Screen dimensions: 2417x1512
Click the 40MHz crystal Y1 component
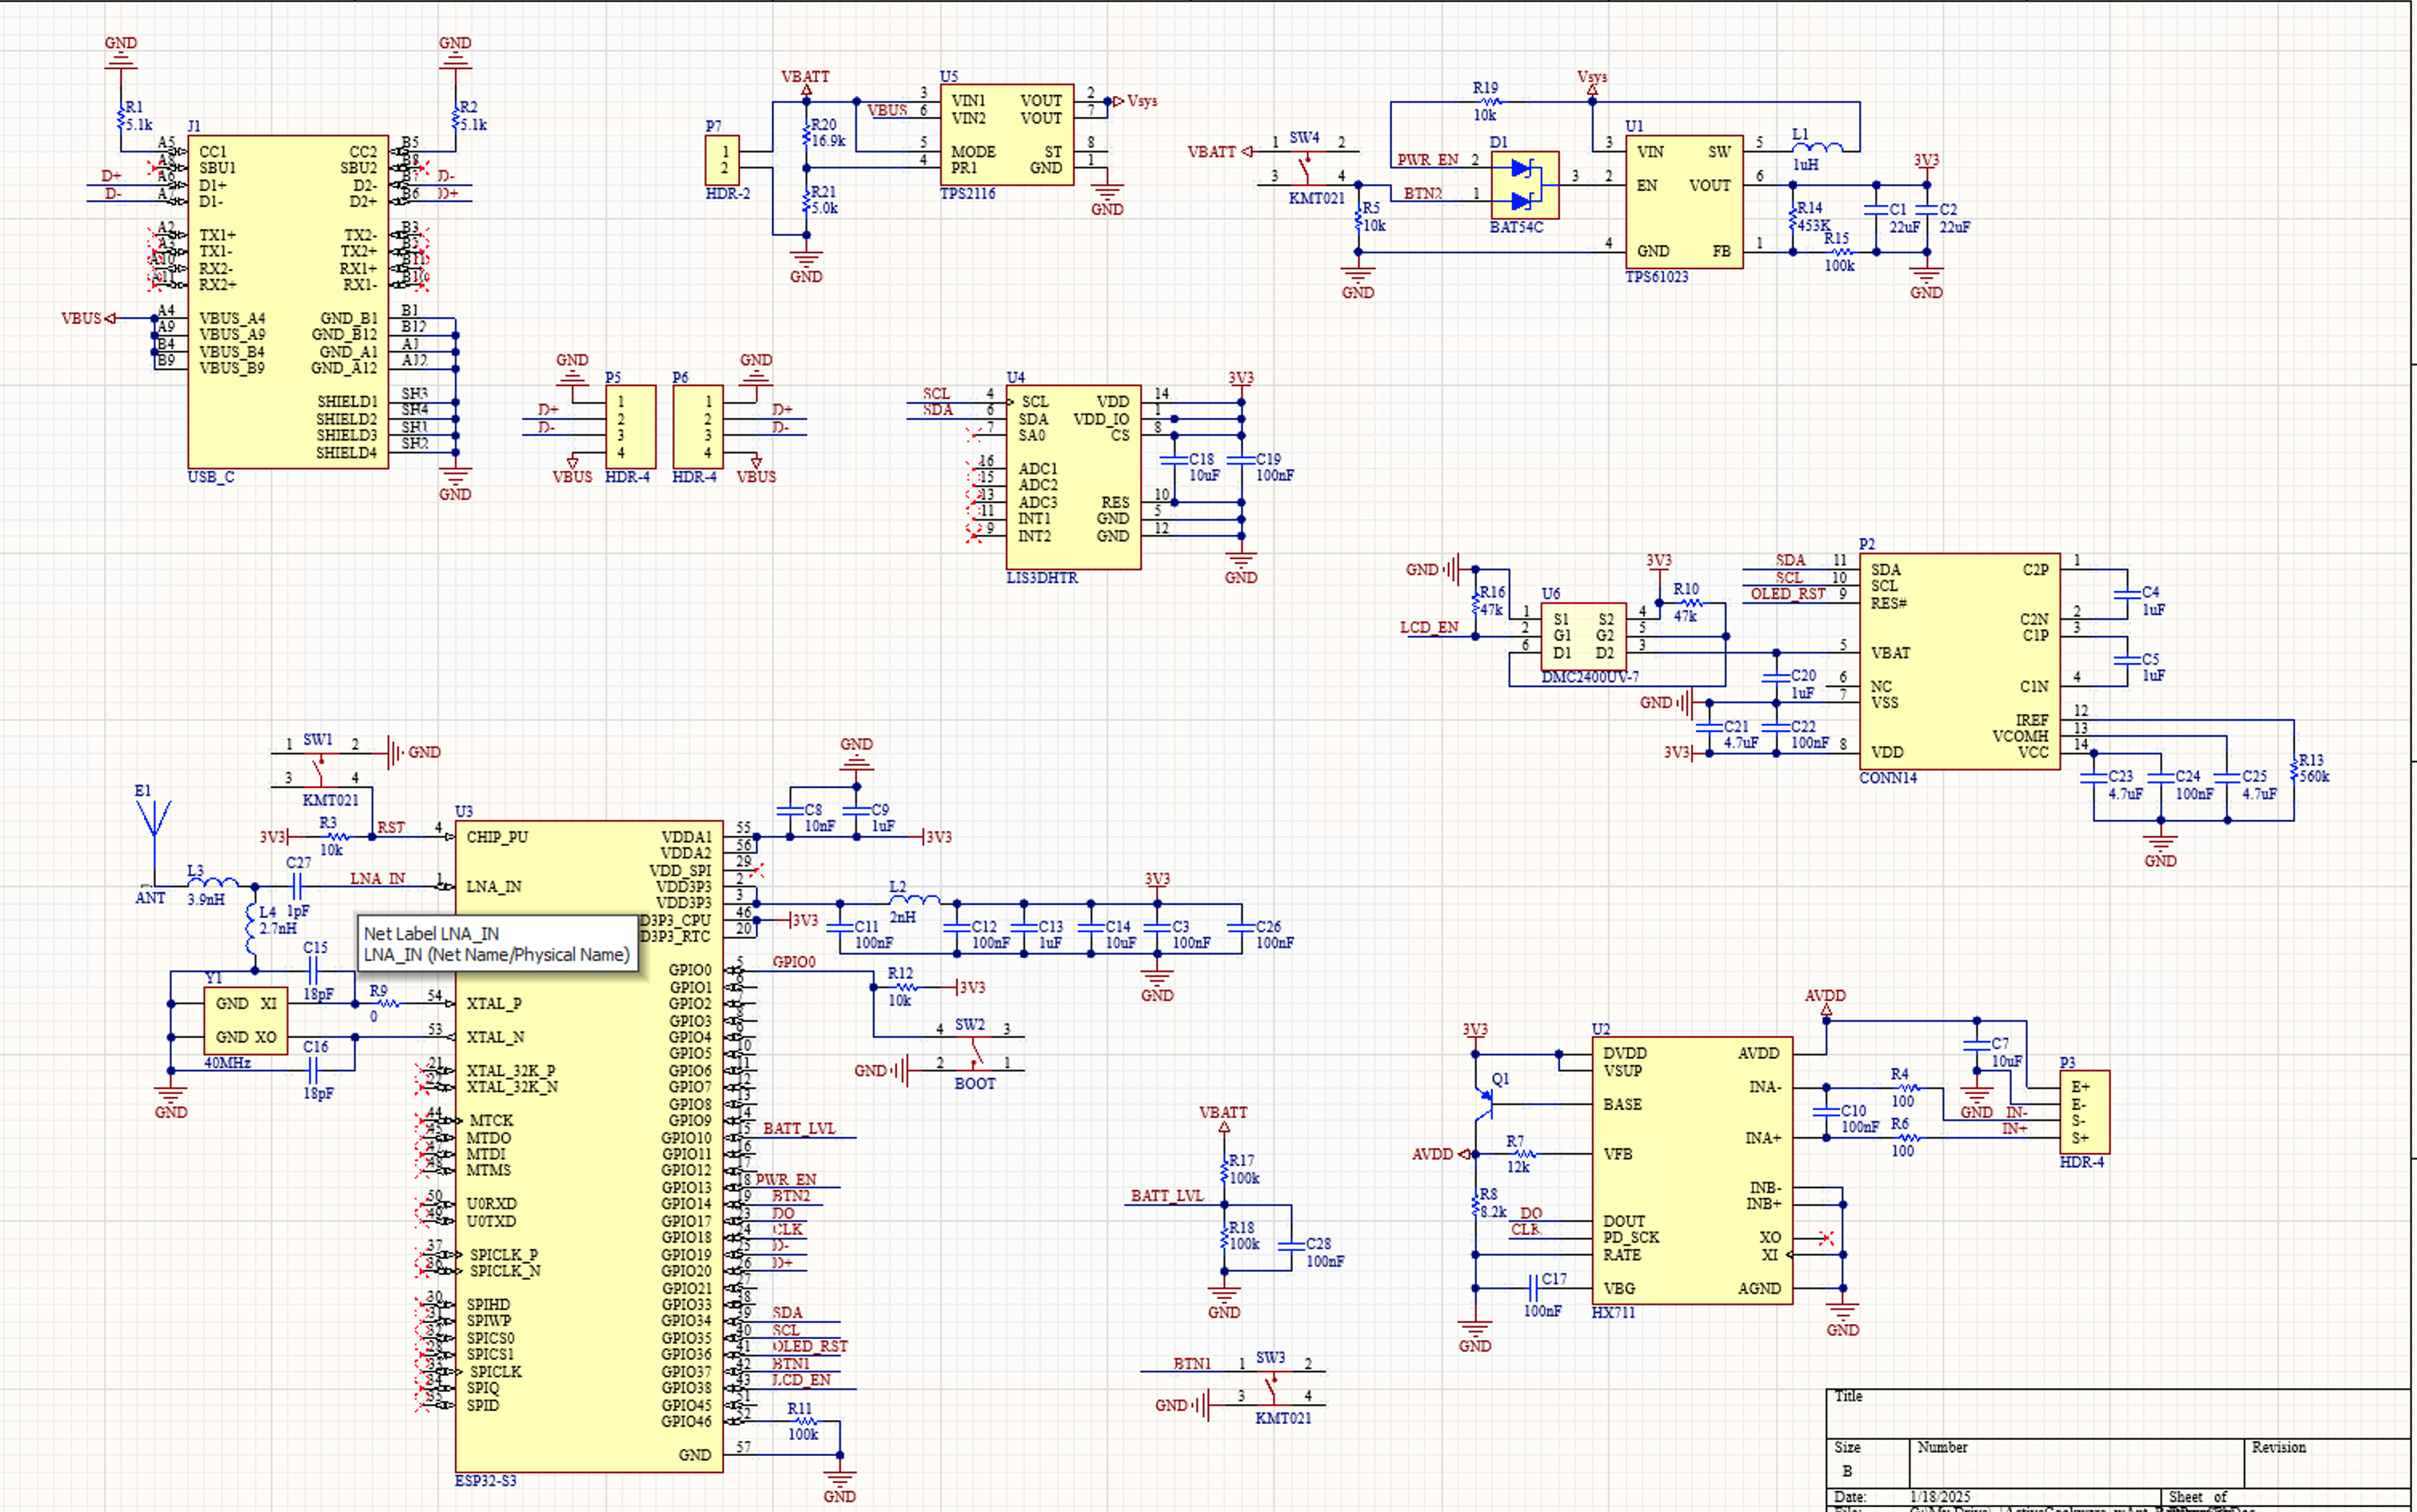(246, 1020)
